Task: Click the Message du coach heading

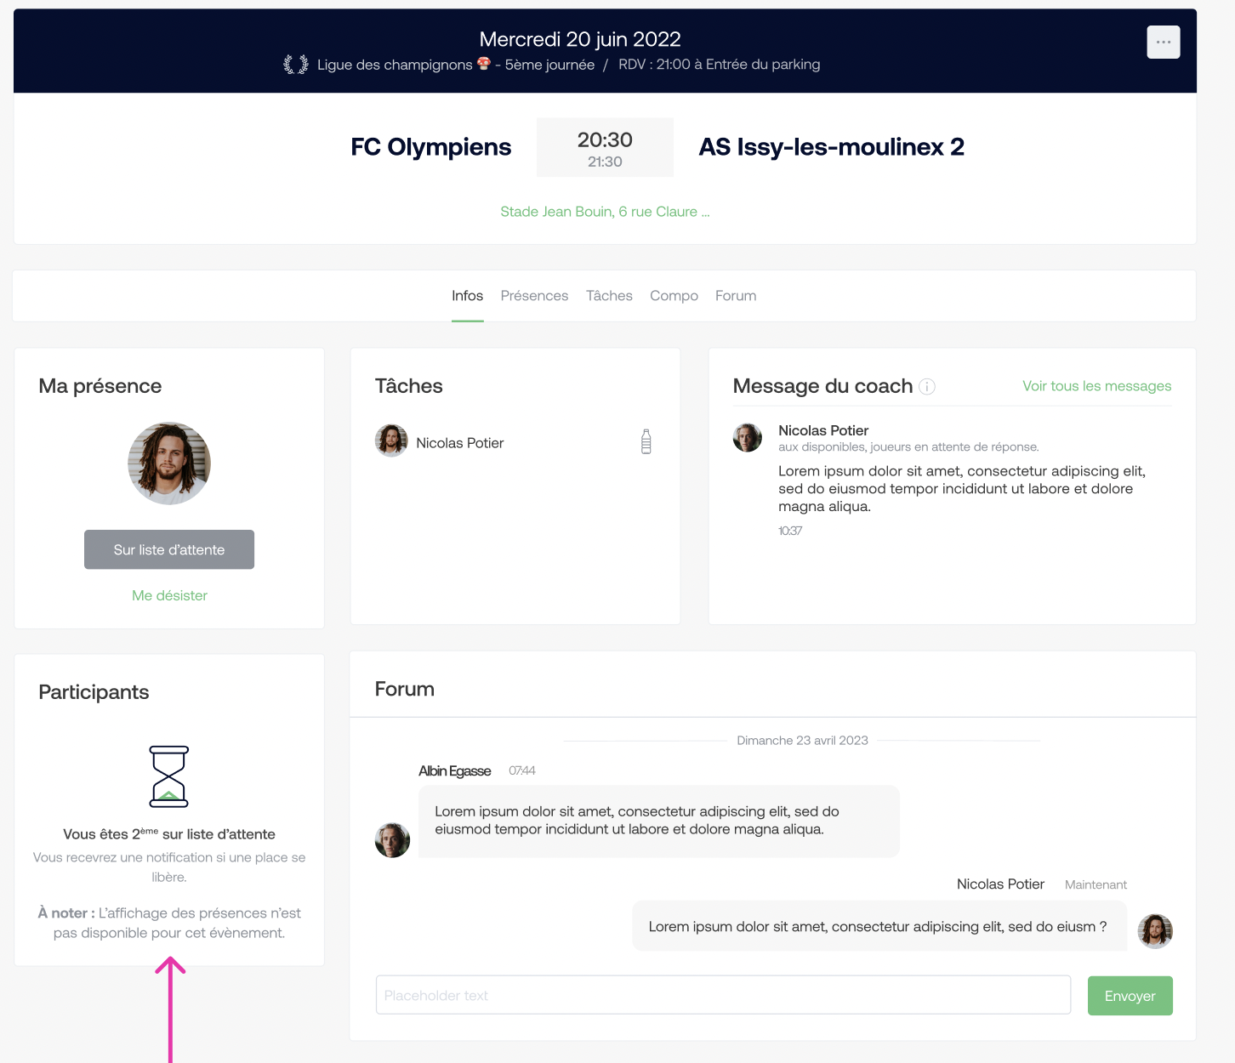Action: (x=822, y=386)
